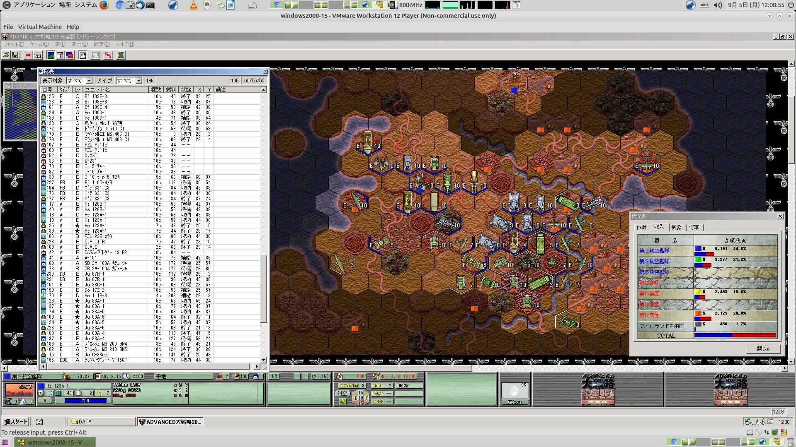796x447 pixels.
Task: Click the minimap thumbnail
Action: coord(20,114)
